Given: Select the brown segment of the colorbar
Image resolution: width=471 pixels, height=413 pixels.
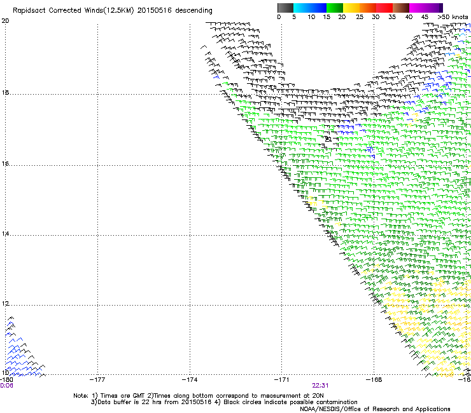Looking at the screenshot, I should [401, 8].
